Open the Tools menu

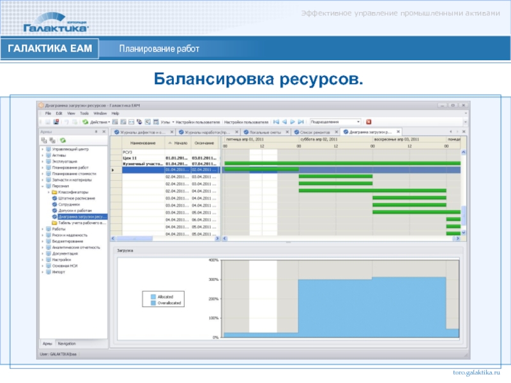[x=82, y=113]
